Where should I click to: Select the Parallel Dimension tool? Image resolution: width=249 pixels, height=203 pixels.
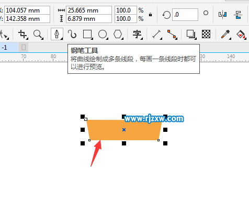click(x=157, y=34)
